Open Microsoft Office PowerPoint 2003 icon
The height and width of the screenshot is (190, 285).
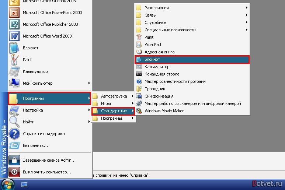tap(14, 13)
